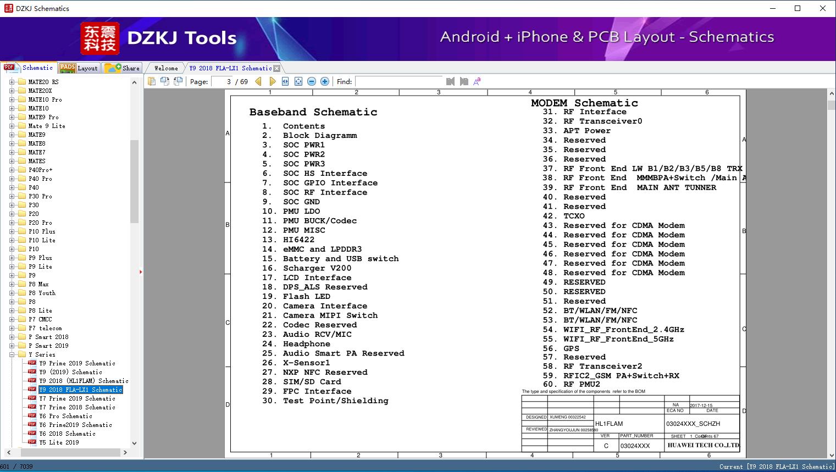Collapse the Y Series folder

click(x=12, y=354)
